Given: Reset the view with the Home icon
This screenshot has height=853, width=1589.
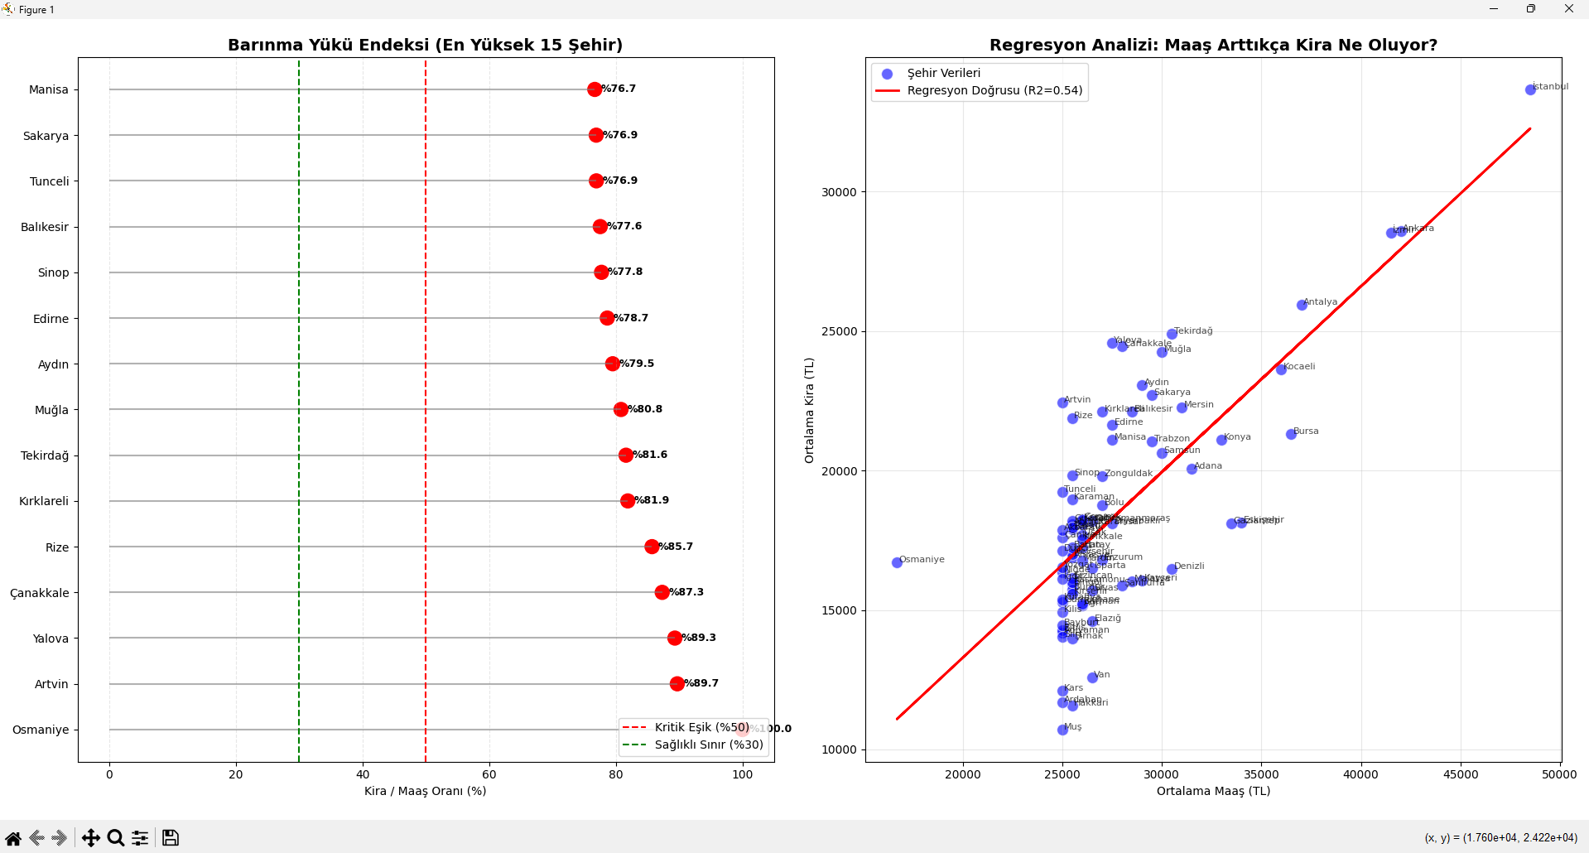Looking at the screenshot, I should pos(13,838).
